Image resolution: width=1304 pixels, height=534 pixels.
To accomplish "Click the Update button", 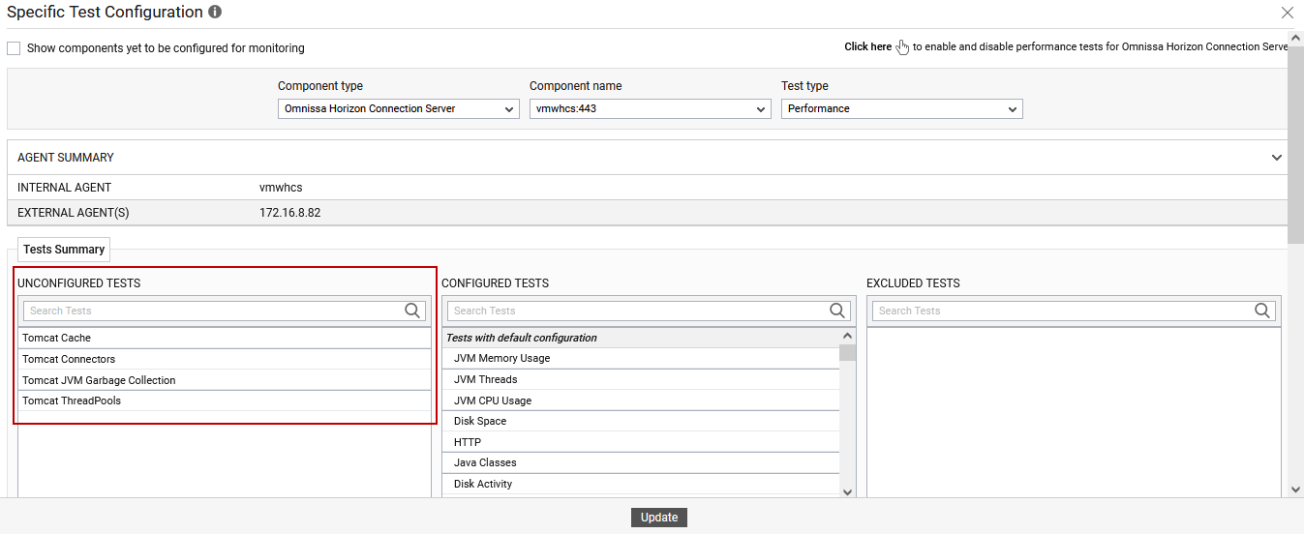I will 659,518.
